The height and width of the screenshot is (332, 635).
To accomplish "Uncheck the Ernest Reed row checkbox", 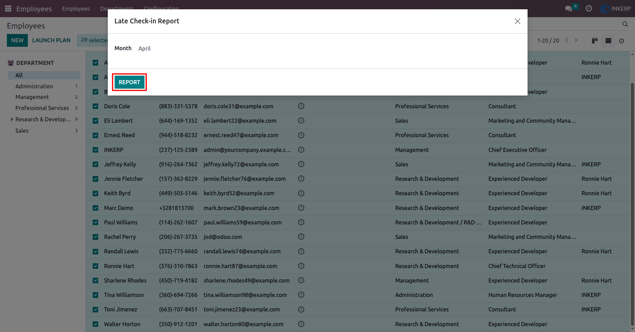I will click(95, 135).
